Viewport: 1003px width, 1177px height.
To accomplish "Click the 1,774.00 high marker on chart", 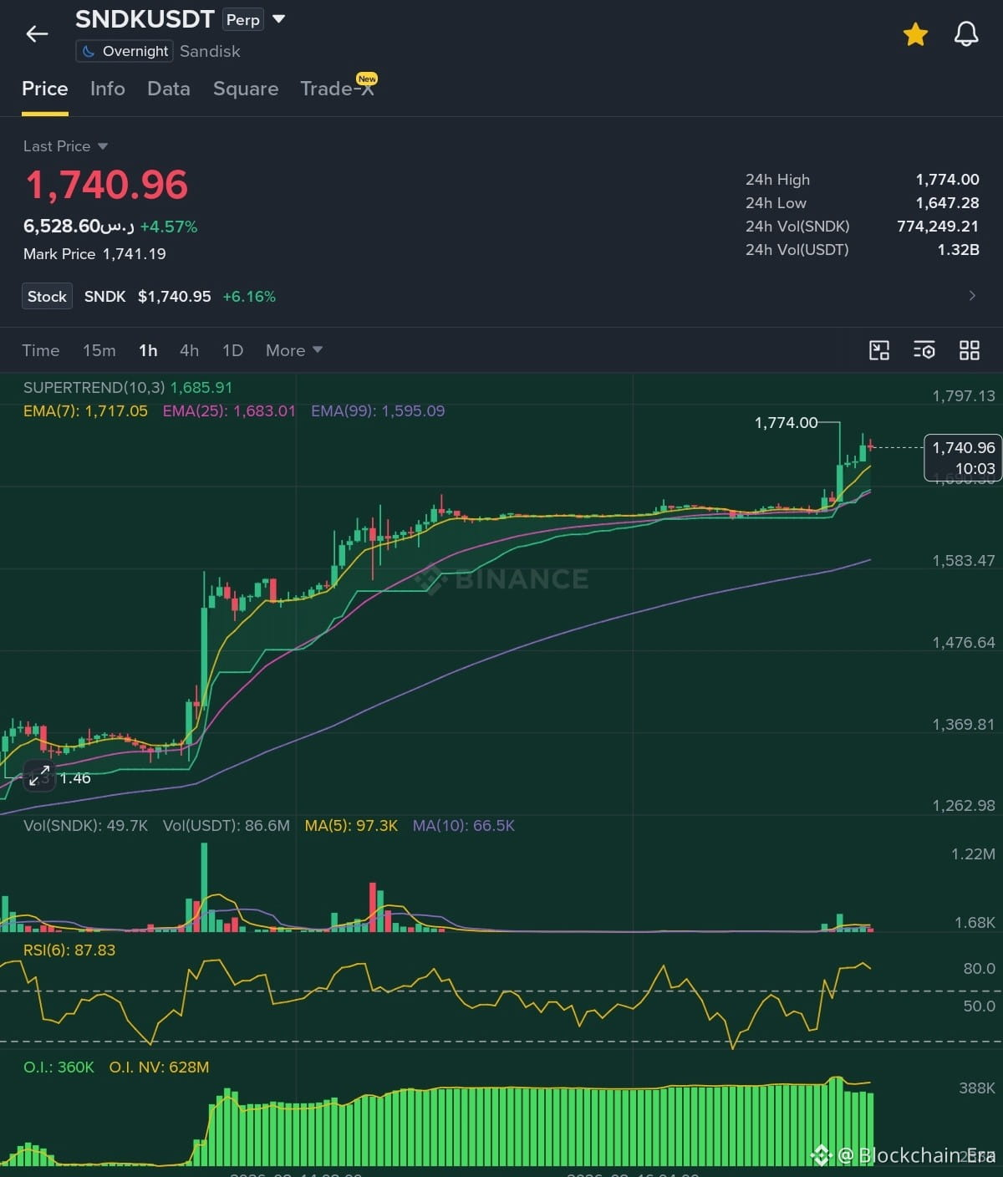I will pyautogui.click(x=786, y=423).
